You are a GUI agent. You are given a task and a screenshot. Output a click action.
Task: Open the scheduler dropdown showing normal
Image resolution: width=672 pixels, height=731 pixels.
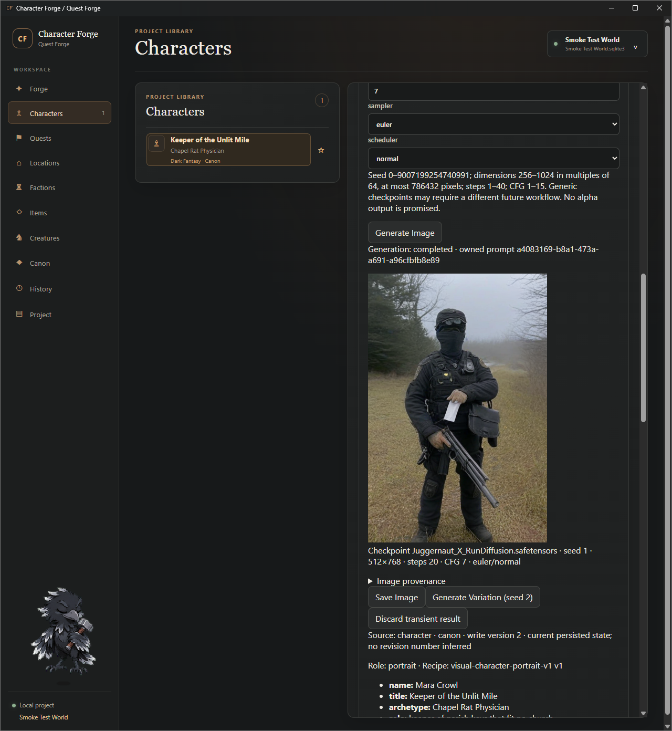point(493,159)
